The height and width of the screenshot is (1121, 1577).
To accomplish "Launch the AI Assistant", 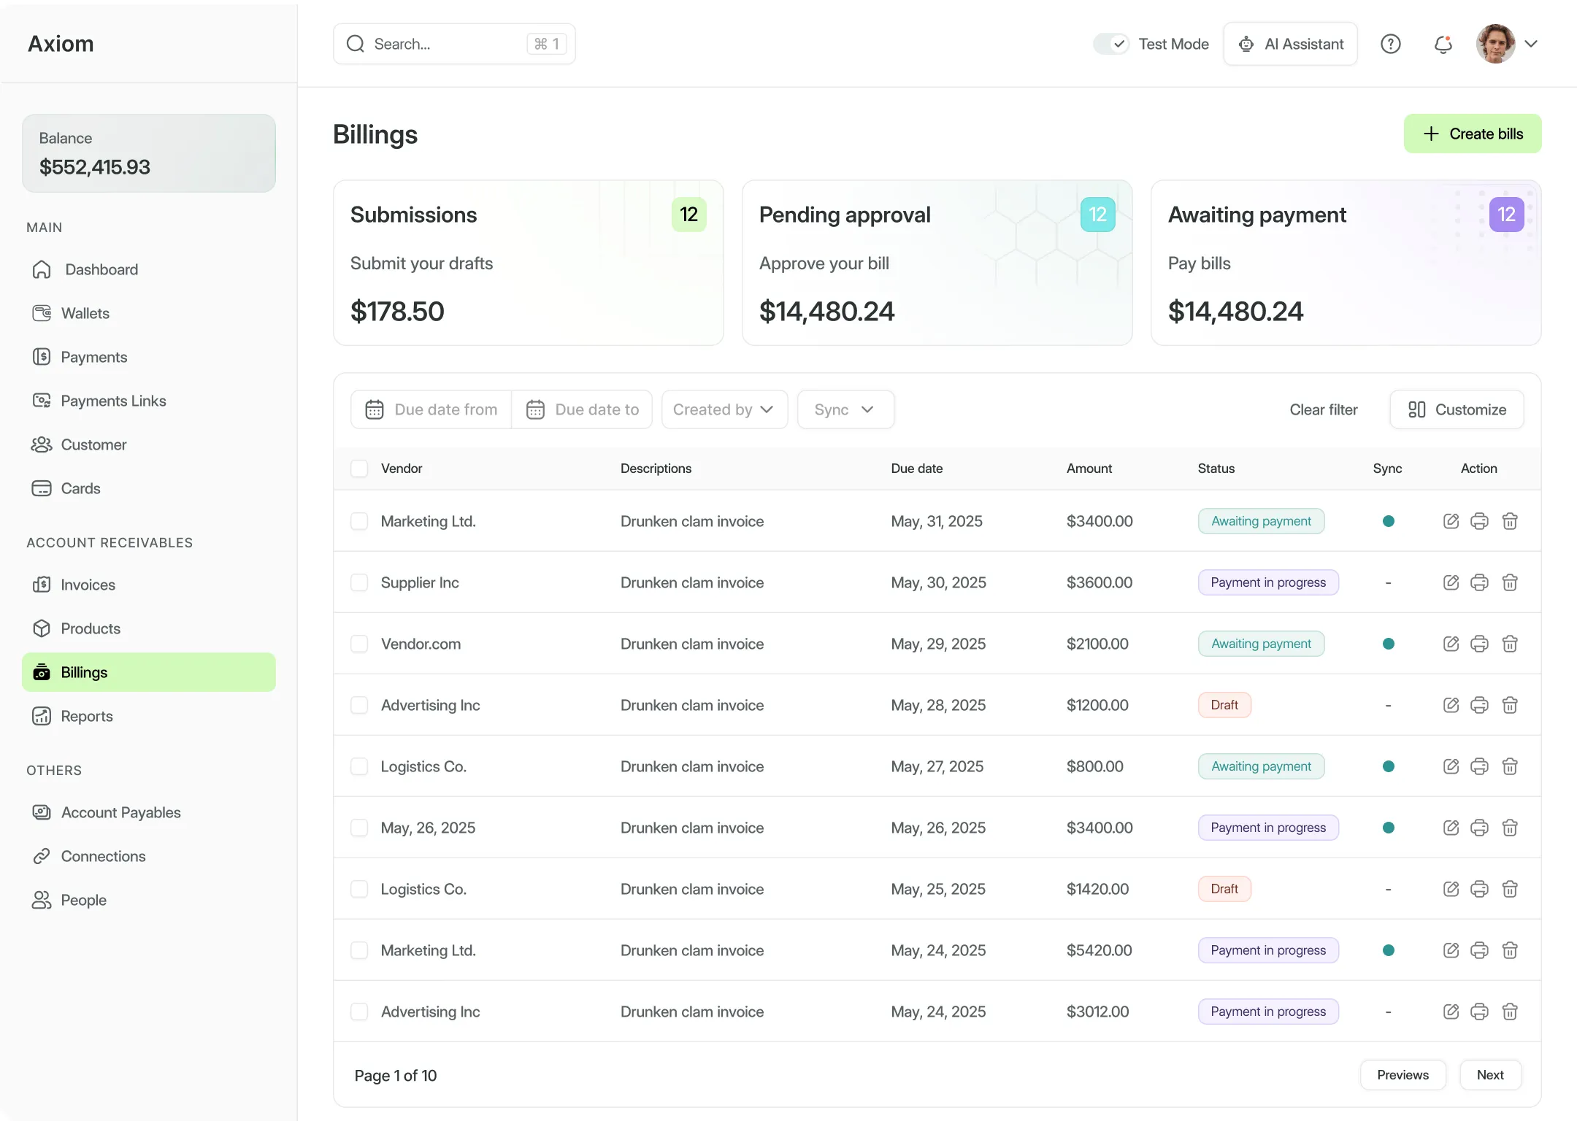I will click(x=1290, y=44).
